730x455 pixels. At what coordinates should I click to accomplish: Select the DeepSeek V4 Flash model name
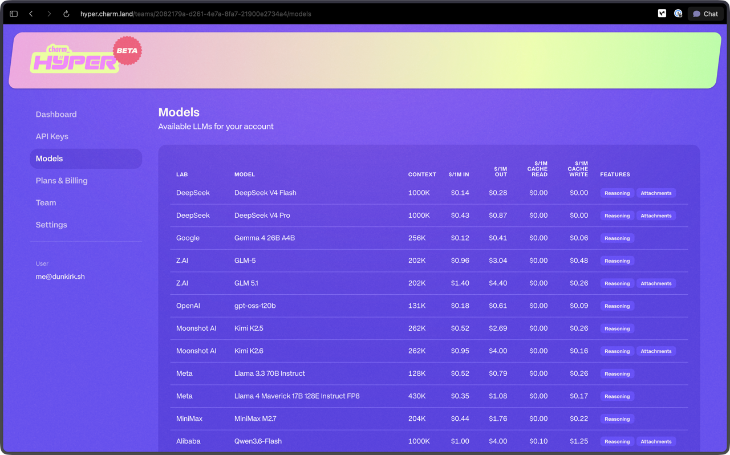click(x=265, y=193)
